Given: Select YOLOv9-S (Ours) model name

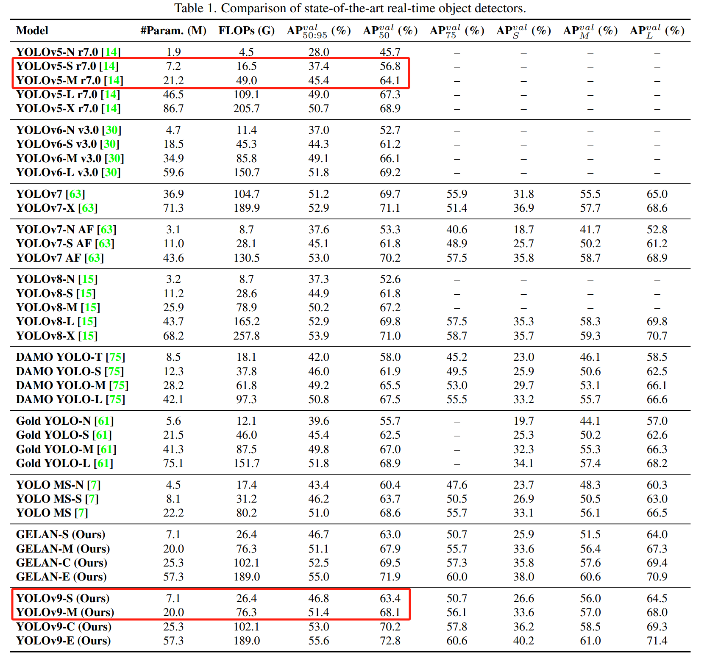Looking at the screenshot, I should (63, 598).
